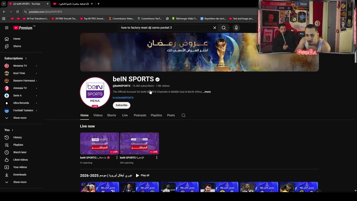Reload the page in the browser

17,12
